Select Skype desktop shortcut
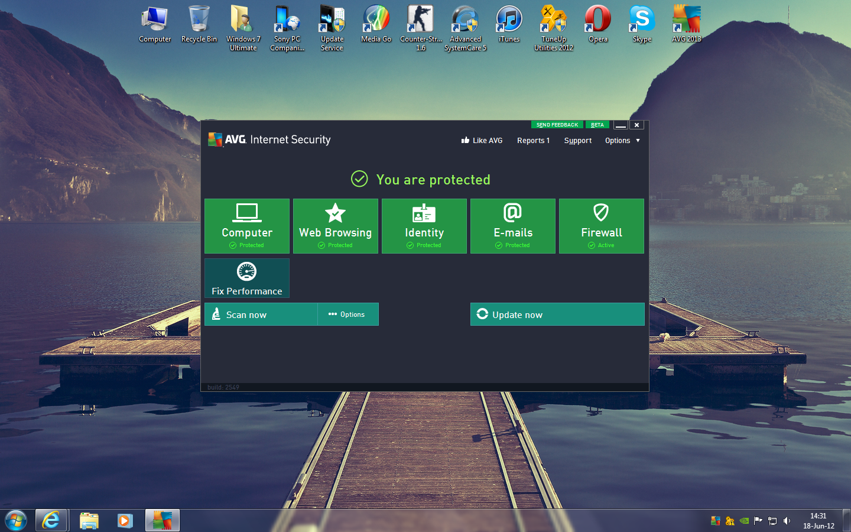Image resolution: width=851 pixels, height=532 pixels. point(642,25)
